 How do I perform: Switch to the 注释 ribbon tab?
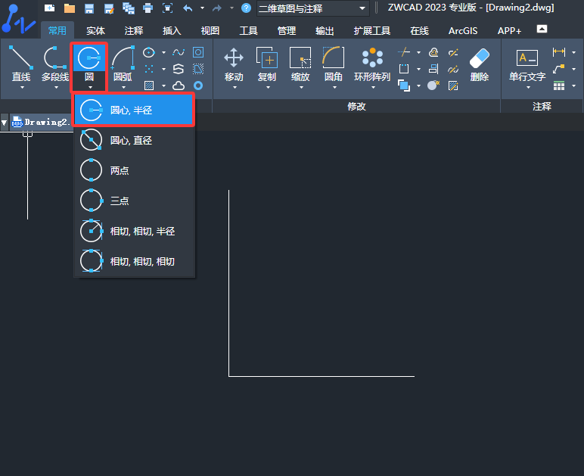pyautogui.click(x=134, y=30)
